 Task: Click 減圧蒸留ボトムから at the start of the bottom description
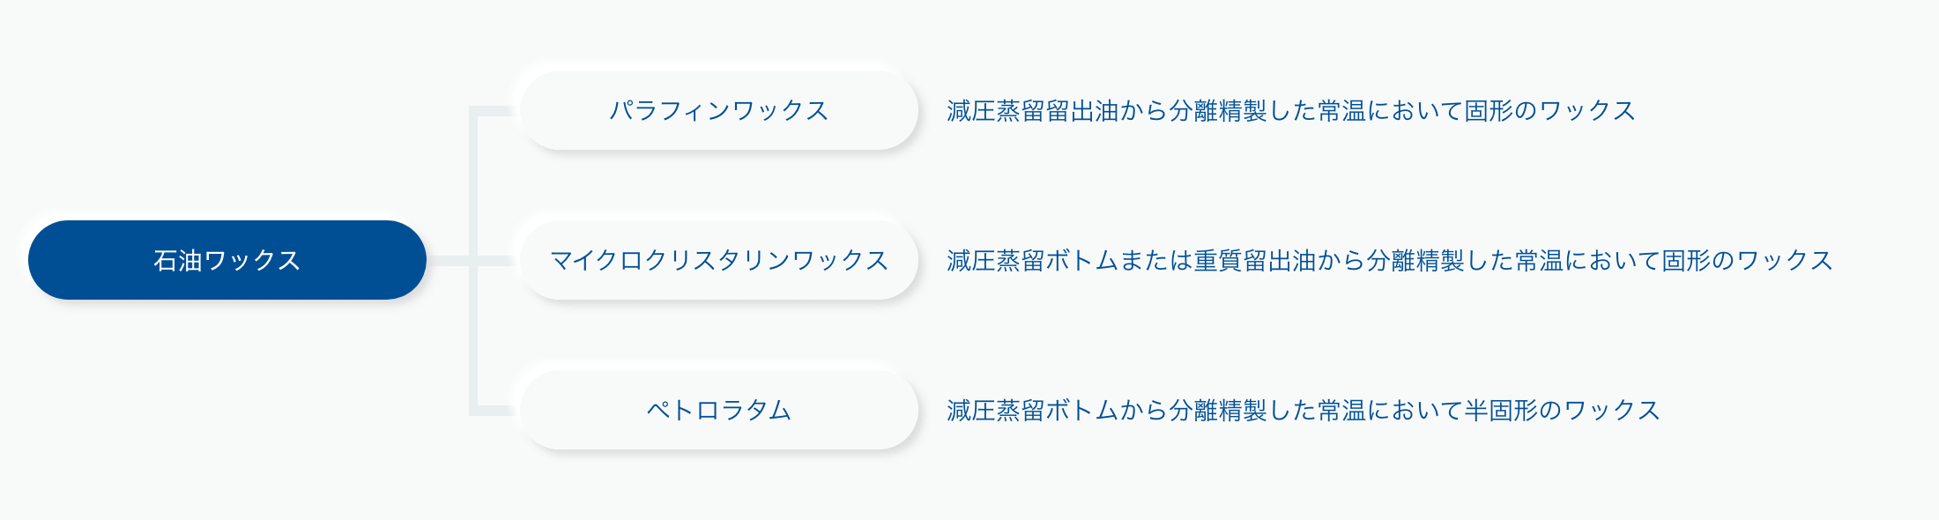pos(1058,411)
